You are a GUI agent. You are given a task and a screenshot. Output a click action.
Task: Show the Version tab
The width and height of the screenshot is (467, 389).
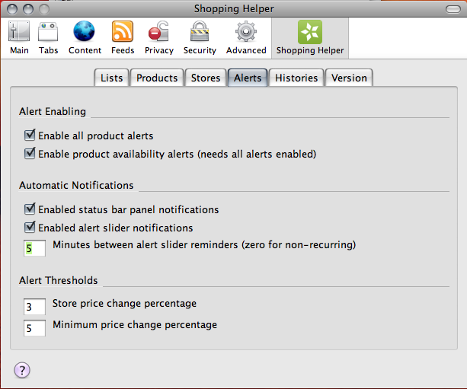(x=349, y=78)
